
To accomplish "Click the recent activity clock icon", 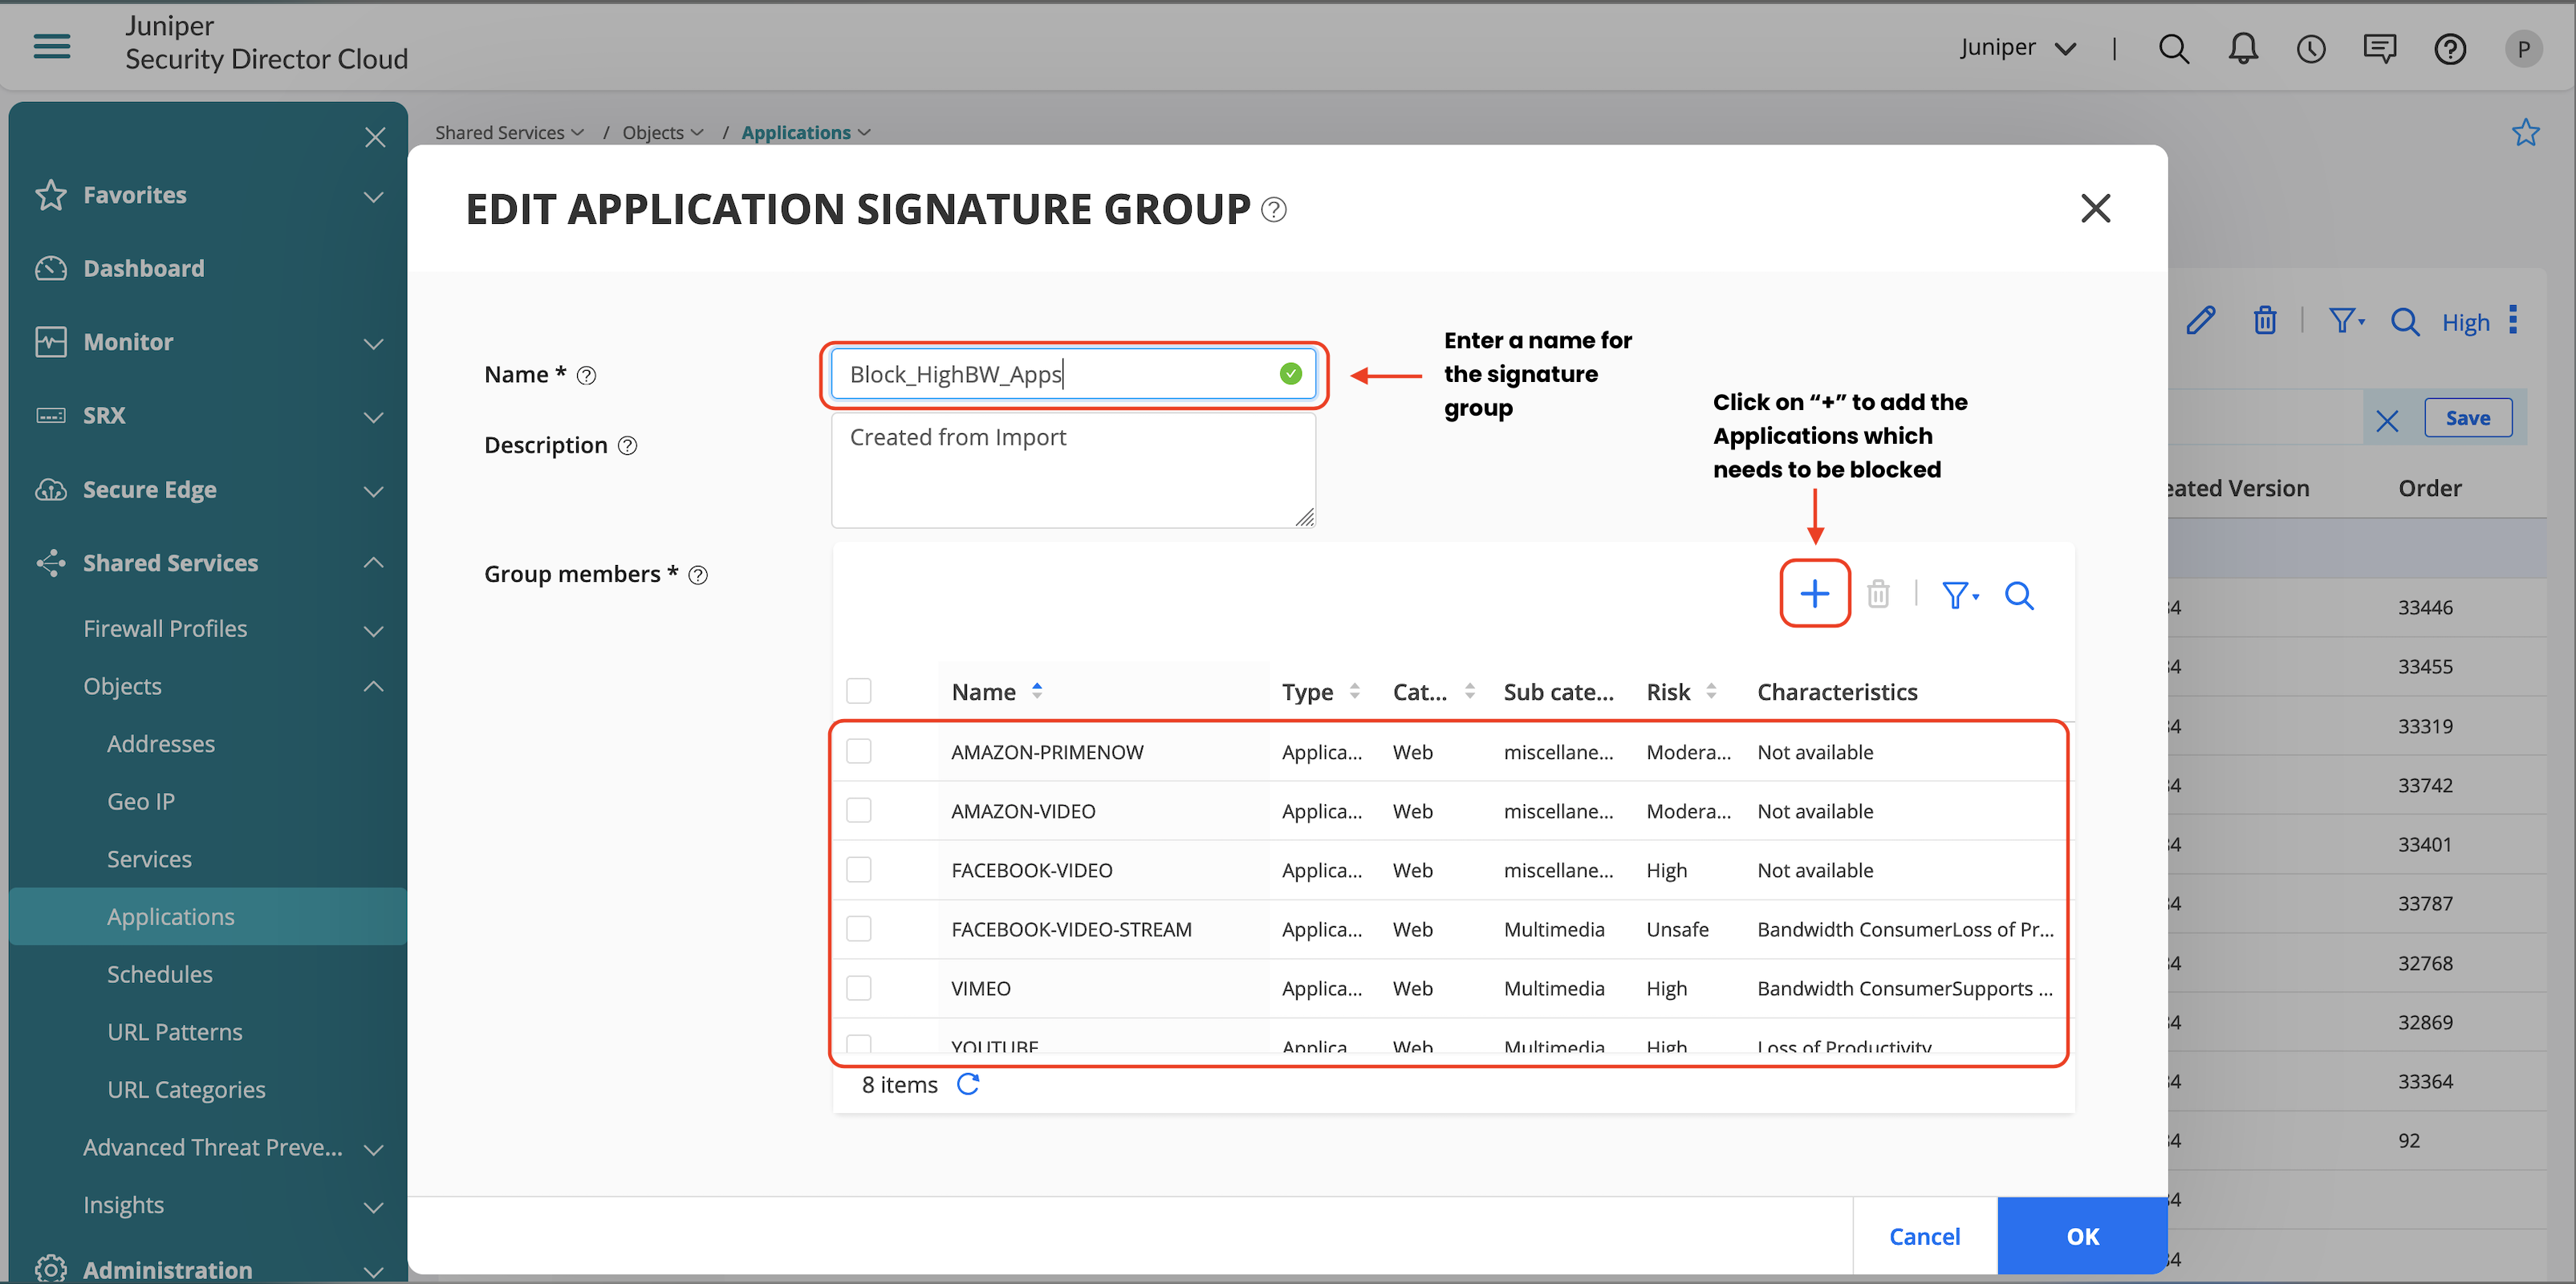I will [2311, 48].
